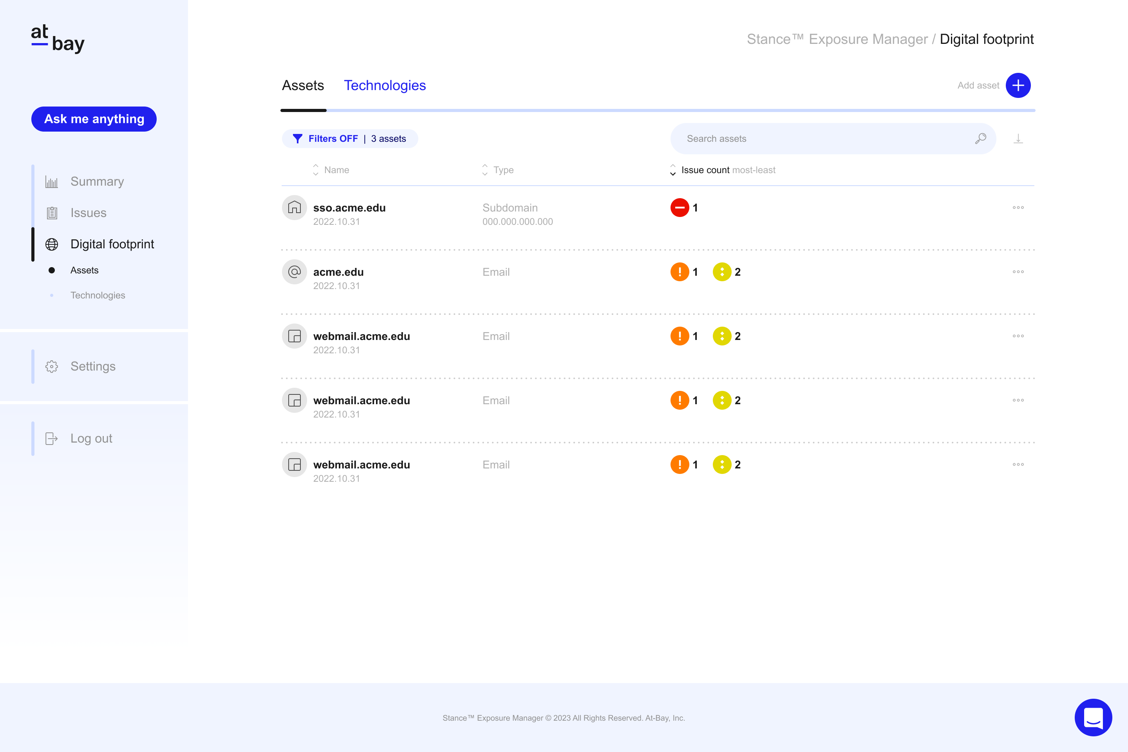Viewport: 1128px width, 752px height.
Task: Click the three-dot menu for sso.acme.edu
Action: [x=1018, y=207]
